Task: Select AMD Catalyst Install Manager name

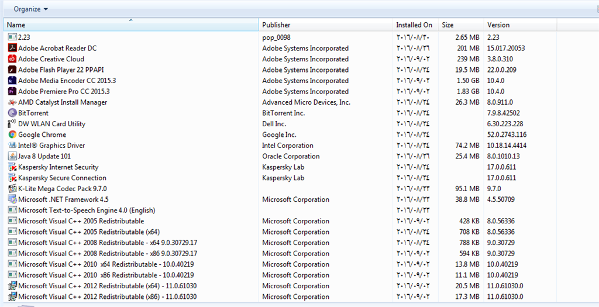Action: [63, 102]
